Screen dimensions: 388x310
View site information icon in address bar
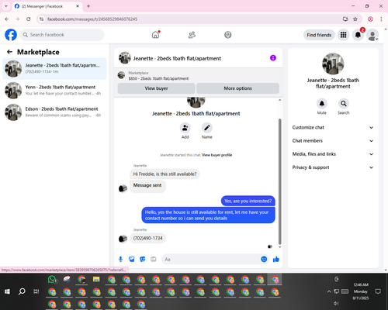click(41, 19)
